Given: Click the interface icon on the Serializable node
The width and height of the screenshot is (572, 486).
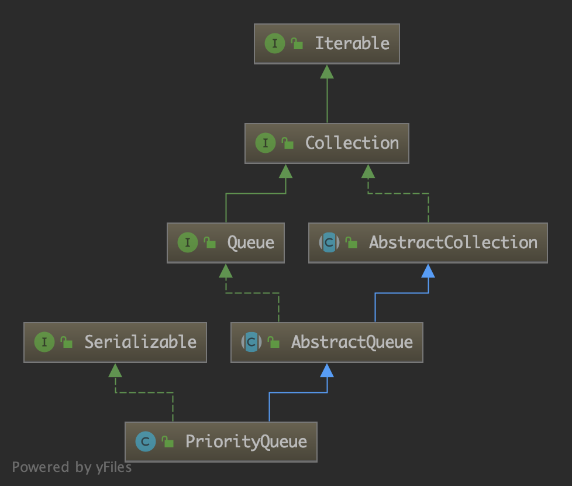Looking at the screenshot, I should (44, 343).
